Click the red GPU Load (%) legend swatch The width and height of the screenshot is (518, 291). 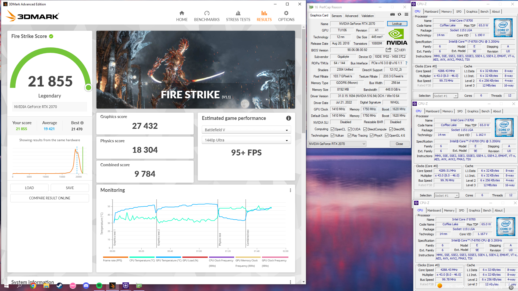point(195,257)
